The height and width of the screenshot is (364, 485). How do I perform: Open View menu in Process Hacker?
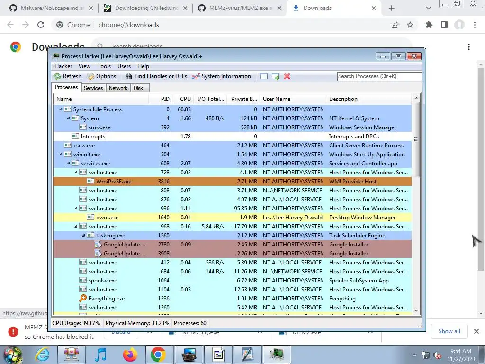click(x=84, y=66)
